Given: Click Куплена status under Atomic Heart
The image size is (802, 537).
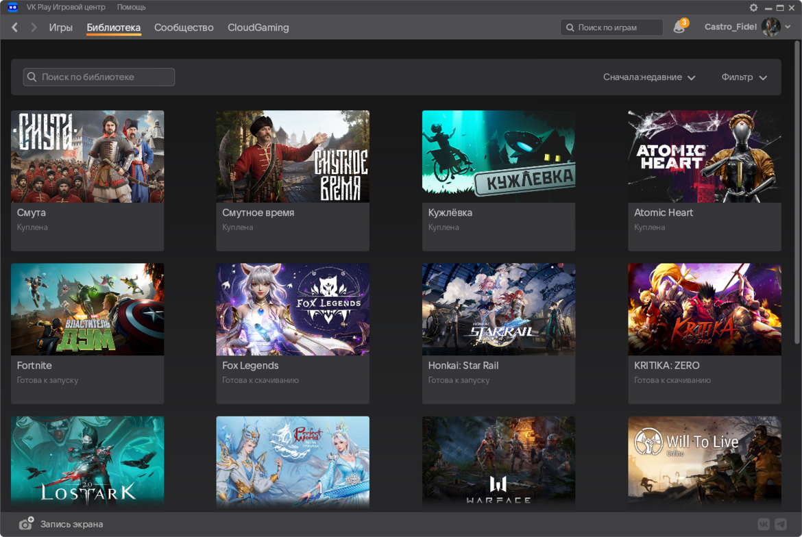Looking at the screenshot, I should coord(650,227).
